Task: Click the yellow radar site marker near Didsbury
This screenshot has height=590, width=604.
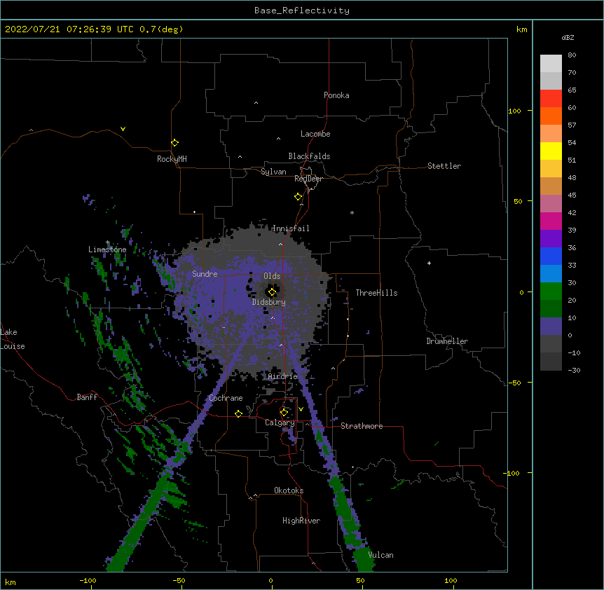Action: coord(272,292)
